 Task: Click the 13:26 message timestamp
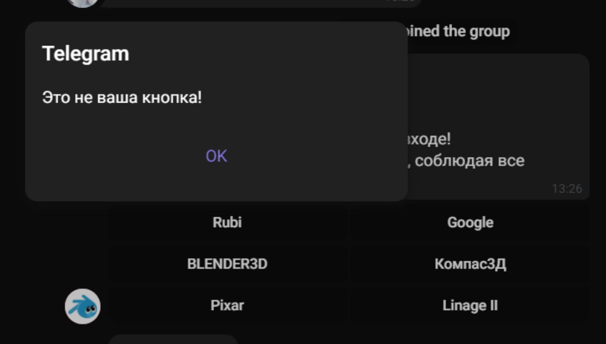click(x=567, y=189)
